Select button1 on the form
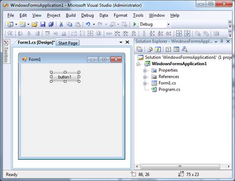The height and width of the screenshot is (181, 235). (x=65, y=77)
